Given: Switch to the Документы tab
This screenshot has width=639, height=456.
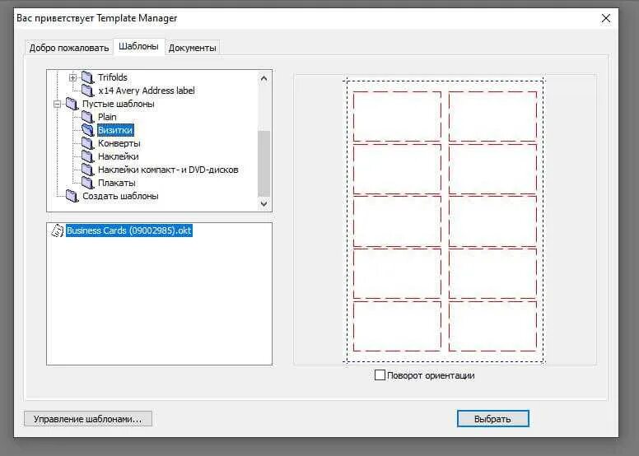Looking at the screenshot, I should (192, 48).
